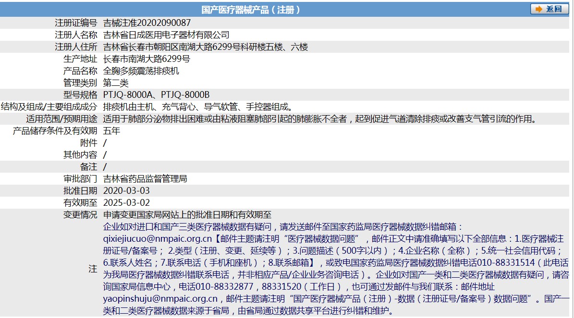Click the 管理类别 label
Screen dimensions: 574x318
click(x=80, y=83)
